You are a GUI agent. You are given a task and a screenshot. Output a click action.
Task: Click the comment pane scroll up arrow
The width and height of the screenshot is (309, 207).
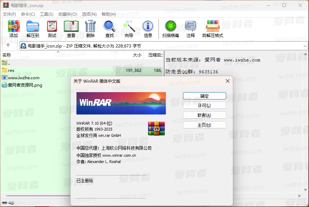pyautogui.click(x=306, y=54)
